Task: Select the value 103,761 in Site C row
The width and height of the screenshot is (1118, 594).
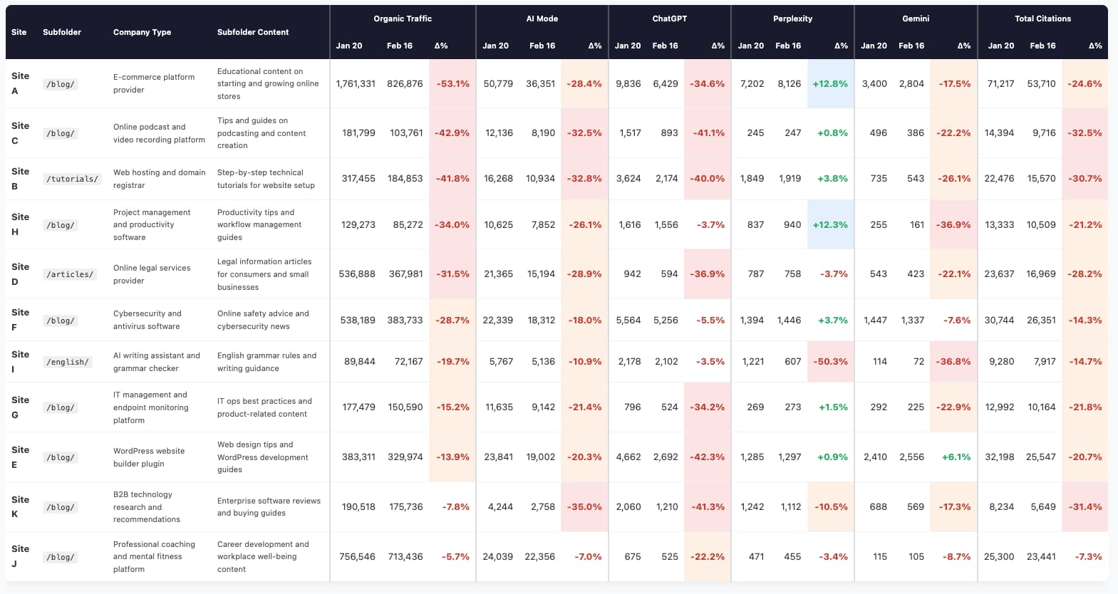Action: (406, 133)
